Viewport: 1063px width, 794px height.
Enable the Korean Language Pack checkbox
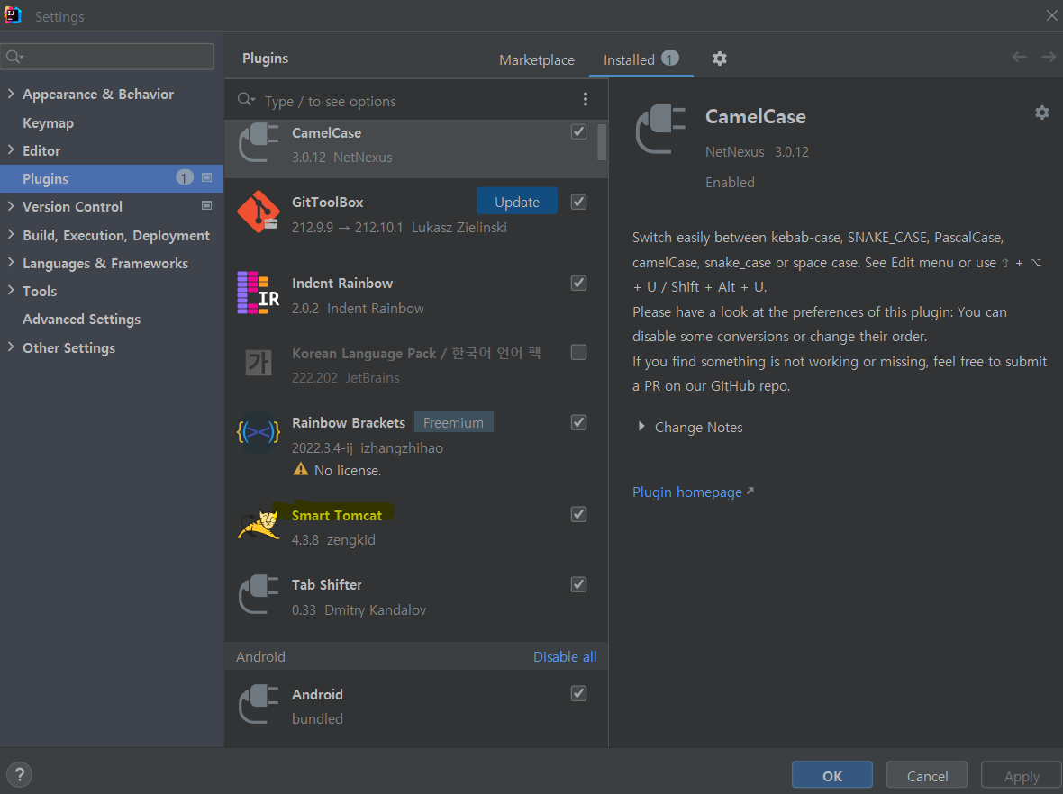(x=578, y=352)
